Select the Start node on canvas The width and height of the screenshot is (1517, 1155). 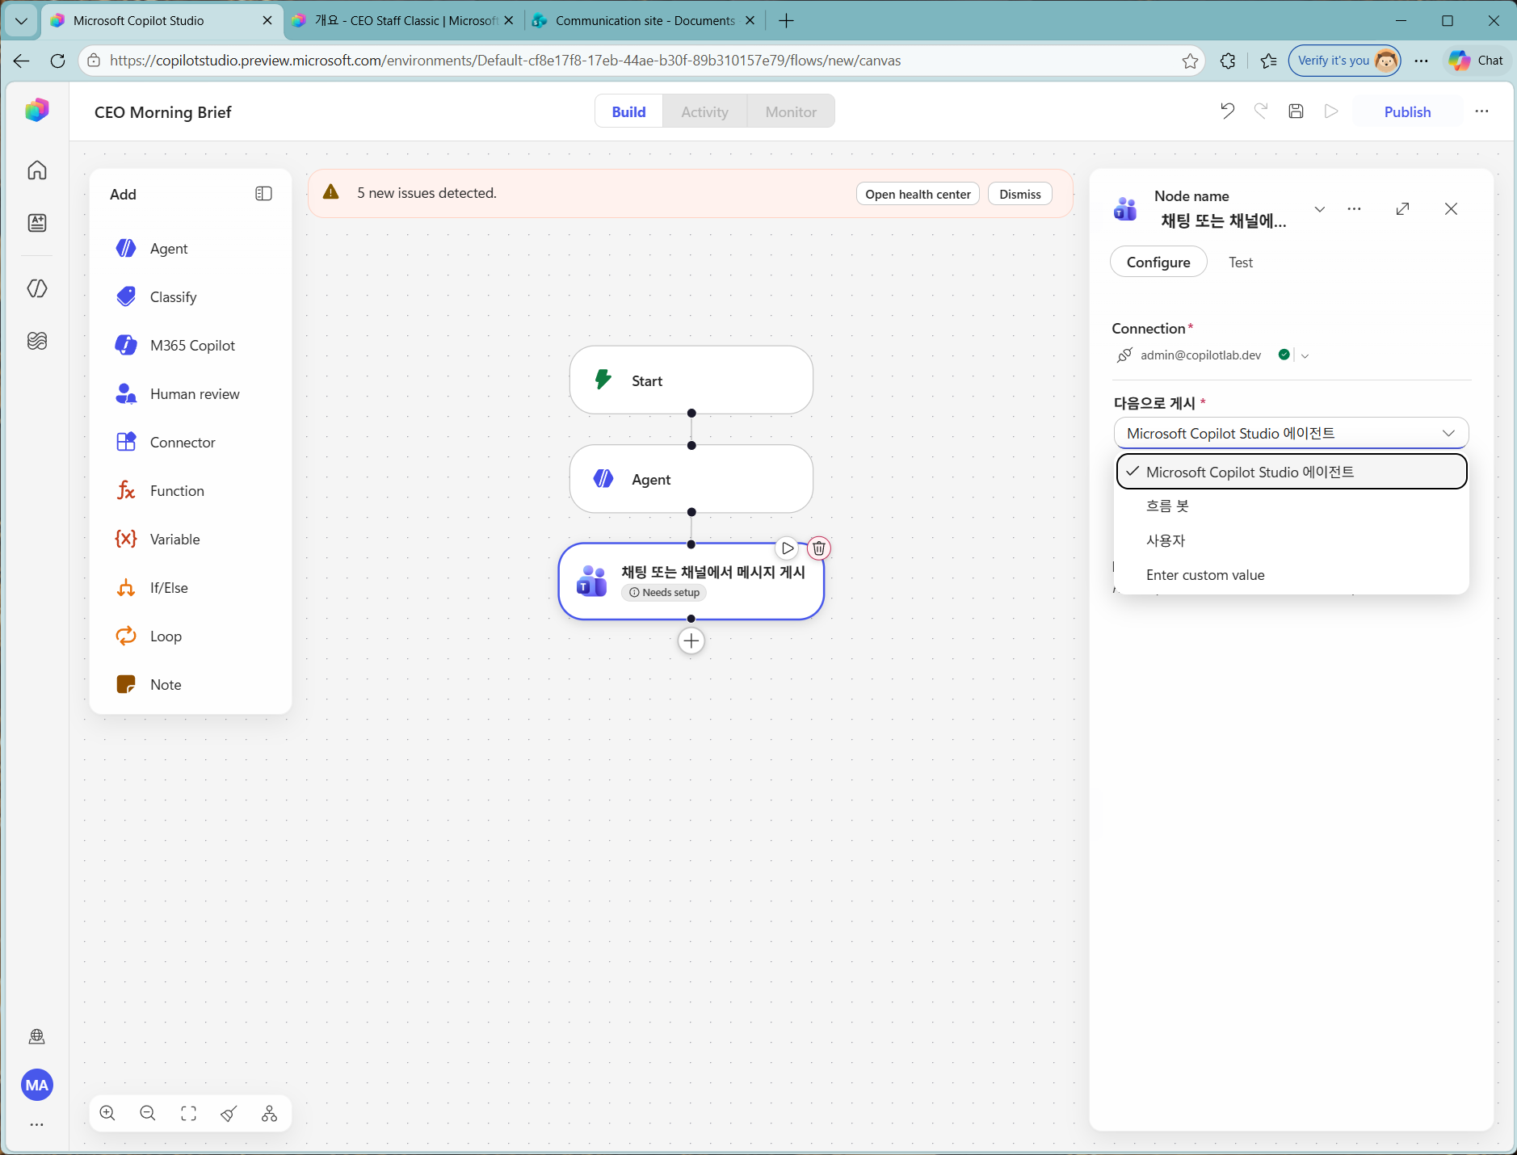(x=691, y=380)
